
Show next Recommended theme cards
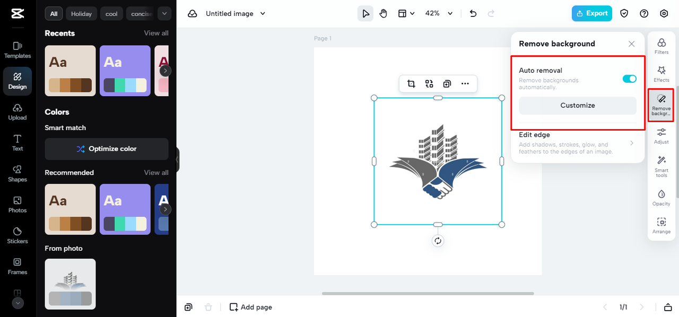(166, 209)
